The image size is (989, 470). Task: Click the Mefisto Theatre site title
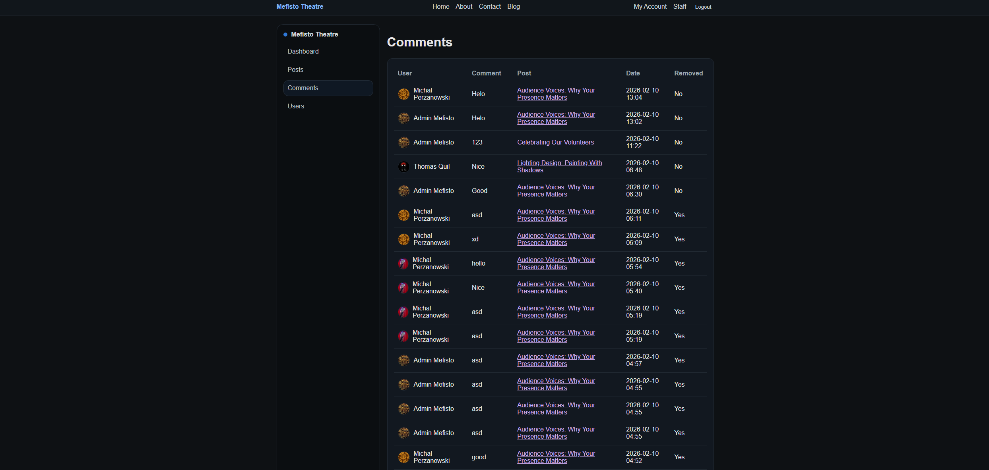(x=299, y=6)
